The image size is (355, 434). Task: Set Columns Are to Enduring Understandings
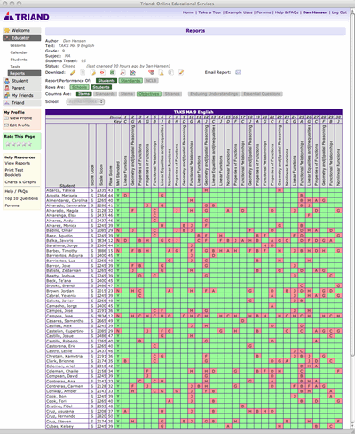pyautogui.click(x=214, y=94)
